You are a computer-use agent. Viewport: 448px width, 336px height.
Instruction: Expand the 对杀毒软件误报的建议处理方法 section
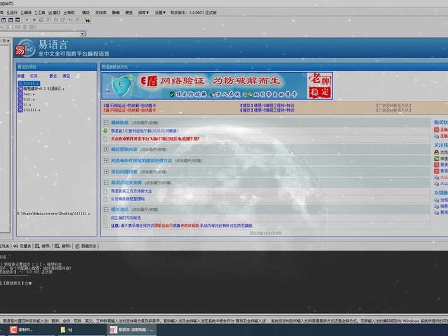(x=106, y=161)
